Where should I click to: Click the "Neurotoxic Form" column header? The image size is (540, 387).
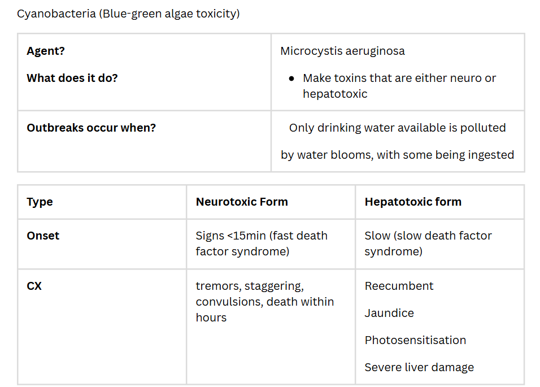[x=242, y=202]
